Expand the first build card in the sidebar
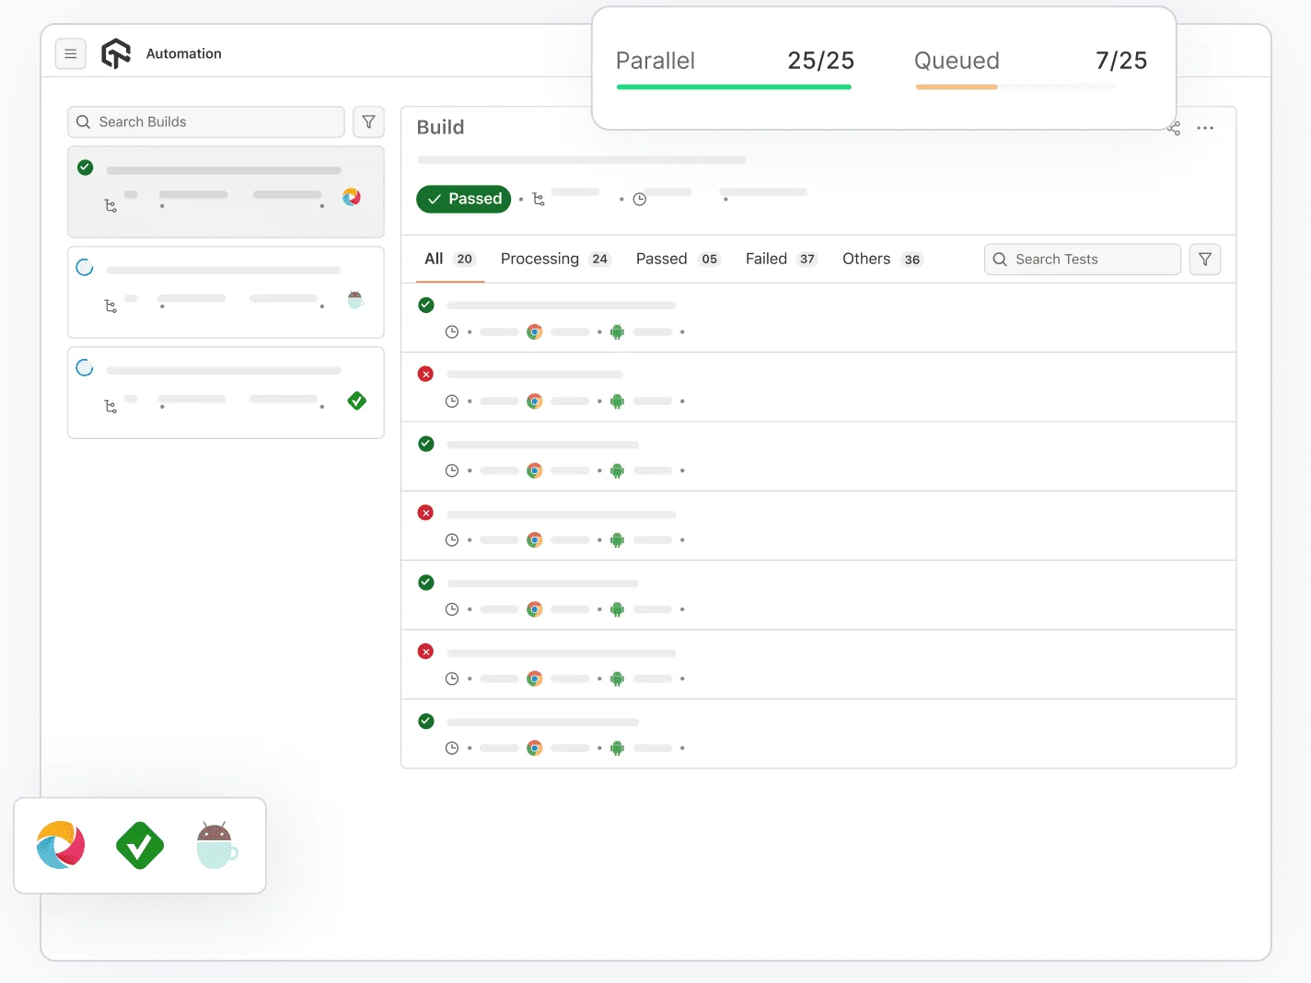The width and height of the screenshot is (1311, 983). [x=226, y=192]
